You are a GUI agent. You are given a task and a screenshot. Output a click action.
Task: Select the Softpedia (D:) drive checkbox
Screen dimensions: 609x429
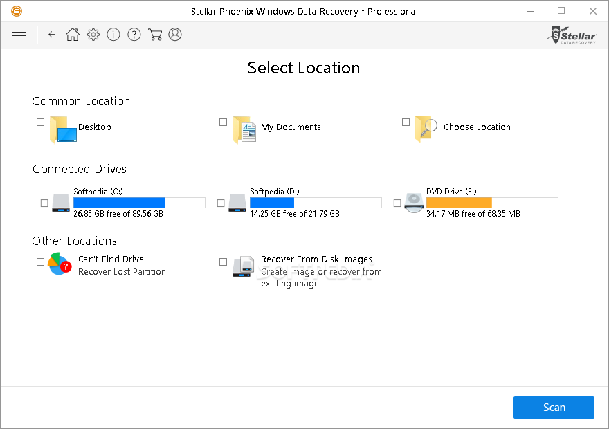(x=221, y=203)
